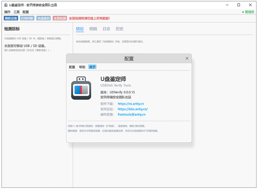The height and width of the screenshot is (189, 258).
Task: Select the 配置 tab inside the dialog
Action: (x=72, y=67)
